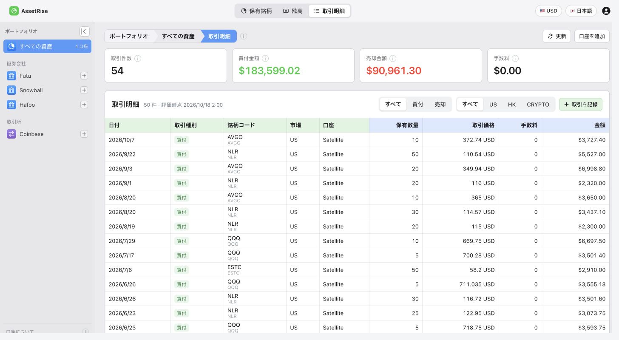
Task: Show info for 買付金額 card
Action: pos(265,59)
